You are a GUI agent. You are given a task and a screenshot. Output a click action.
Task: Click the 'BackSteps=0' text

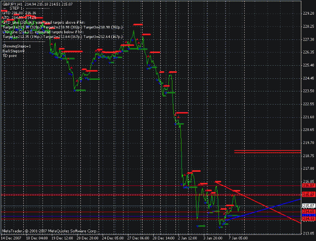14,51
